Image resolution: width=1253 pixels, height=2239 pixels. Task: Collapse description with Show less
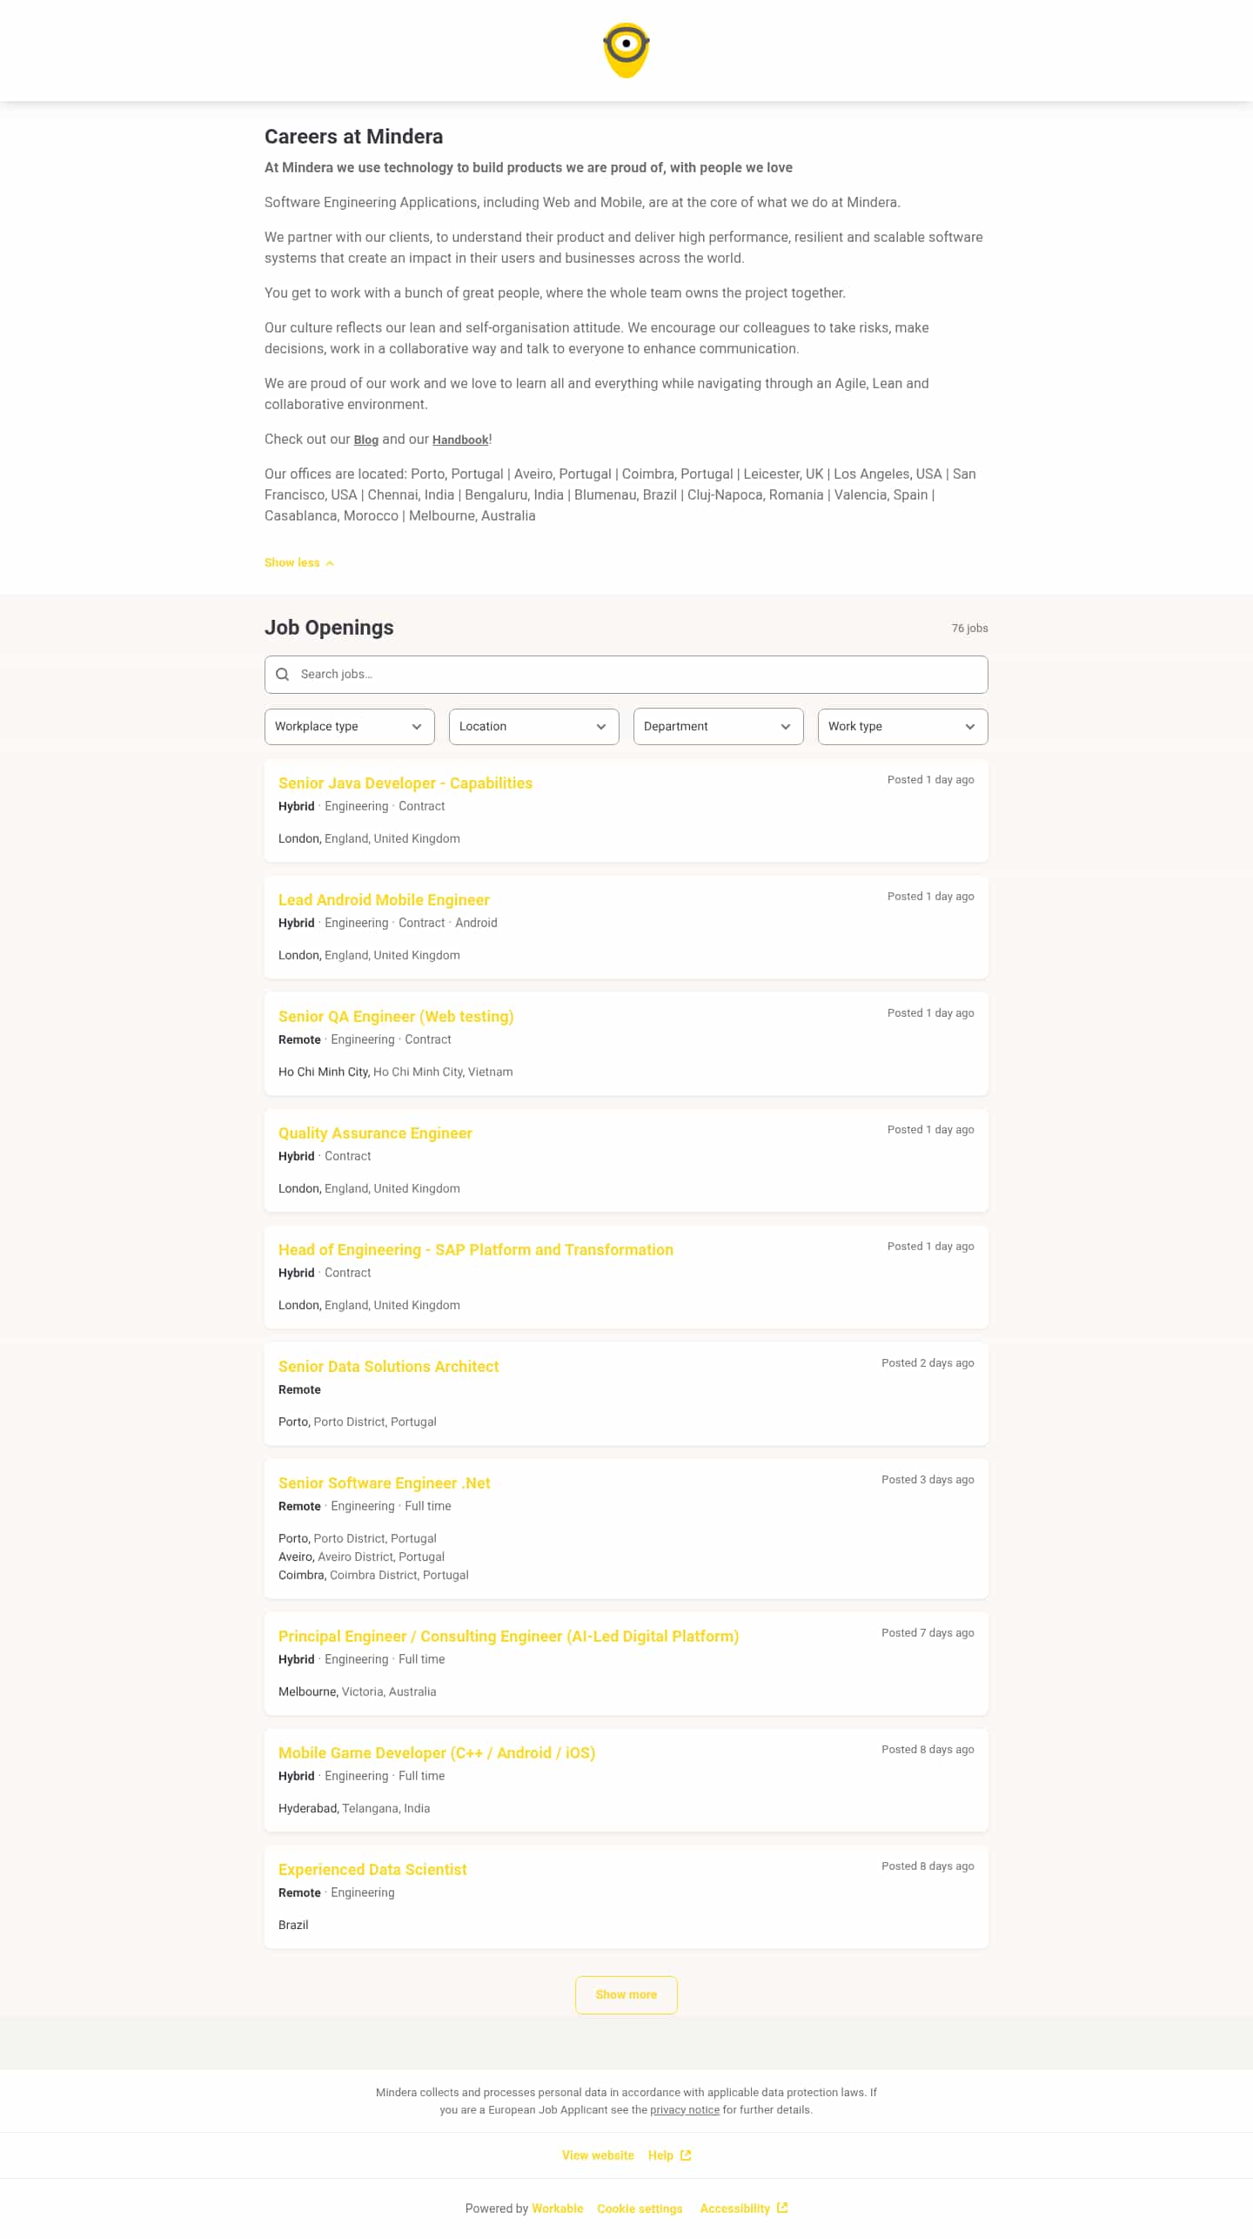click(x=299, y=563)
